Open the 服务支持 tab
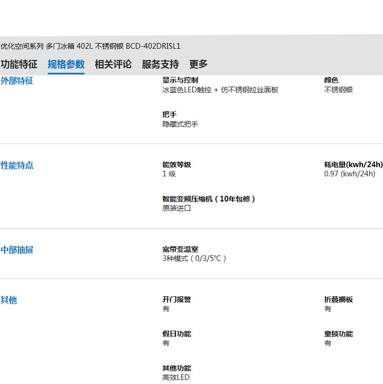This screenshot has width=383, height=384. point(160,64)
